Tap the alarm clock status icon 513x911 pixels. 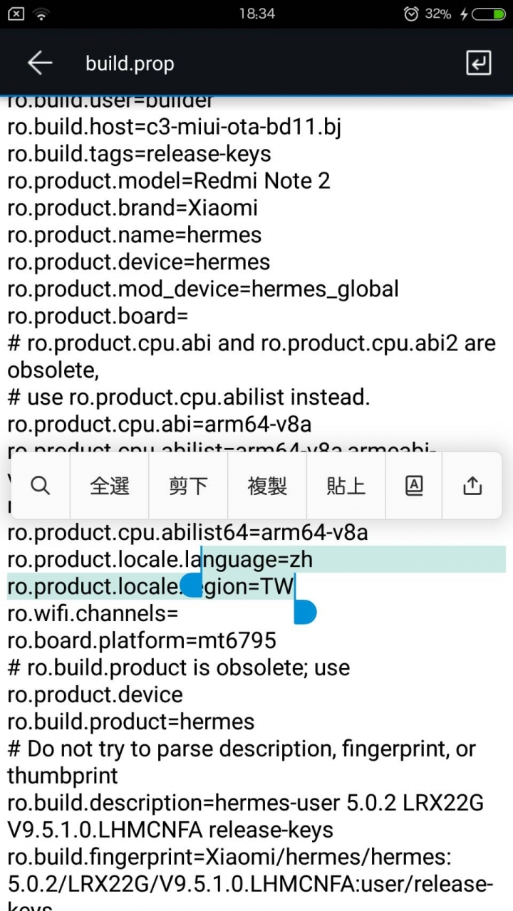tap(410, 14)
